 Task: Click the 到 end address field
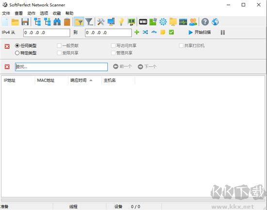pyautogui.click(x=108, y=33)
